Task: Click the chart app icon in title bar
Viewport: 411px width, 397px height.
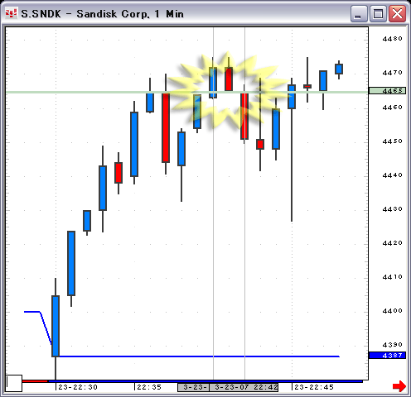Action: [11, 13]
